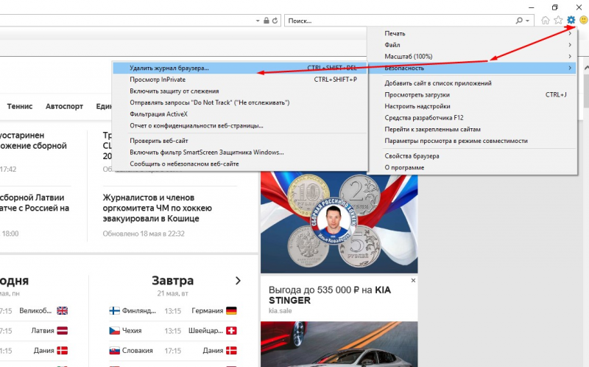
Task: Click the Slovakia flag icon
Action: (114, 351)
